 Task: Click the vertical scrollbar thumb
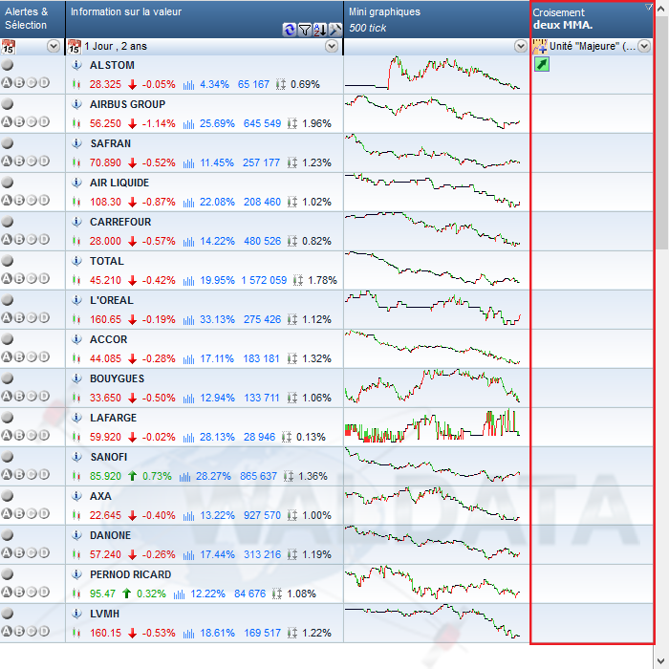point(662,133)
